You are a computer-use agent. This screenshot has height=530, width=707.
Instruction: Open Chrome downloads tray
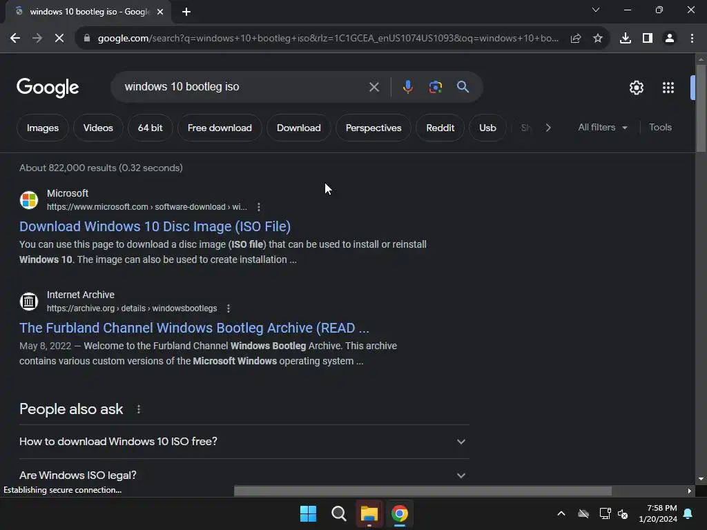pos(626,39)
